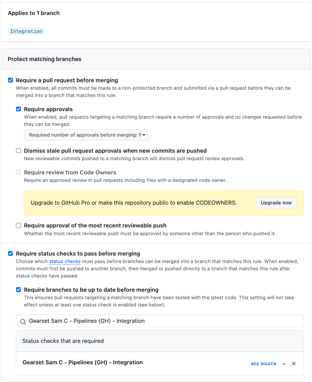Uncheck Require status checks to pass before merging
This screenshot has height=382, width=312.
click(10, 253)
